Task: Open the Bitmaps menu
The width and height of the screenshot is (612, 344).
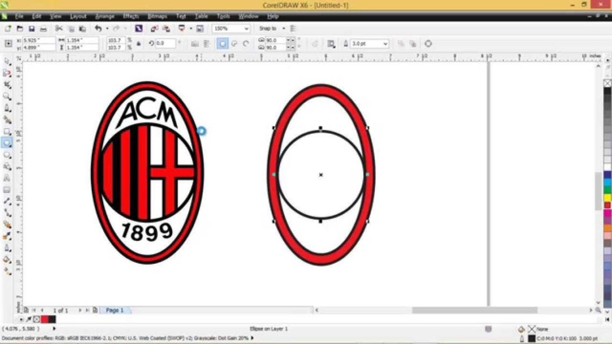Action: pos(156,16)
